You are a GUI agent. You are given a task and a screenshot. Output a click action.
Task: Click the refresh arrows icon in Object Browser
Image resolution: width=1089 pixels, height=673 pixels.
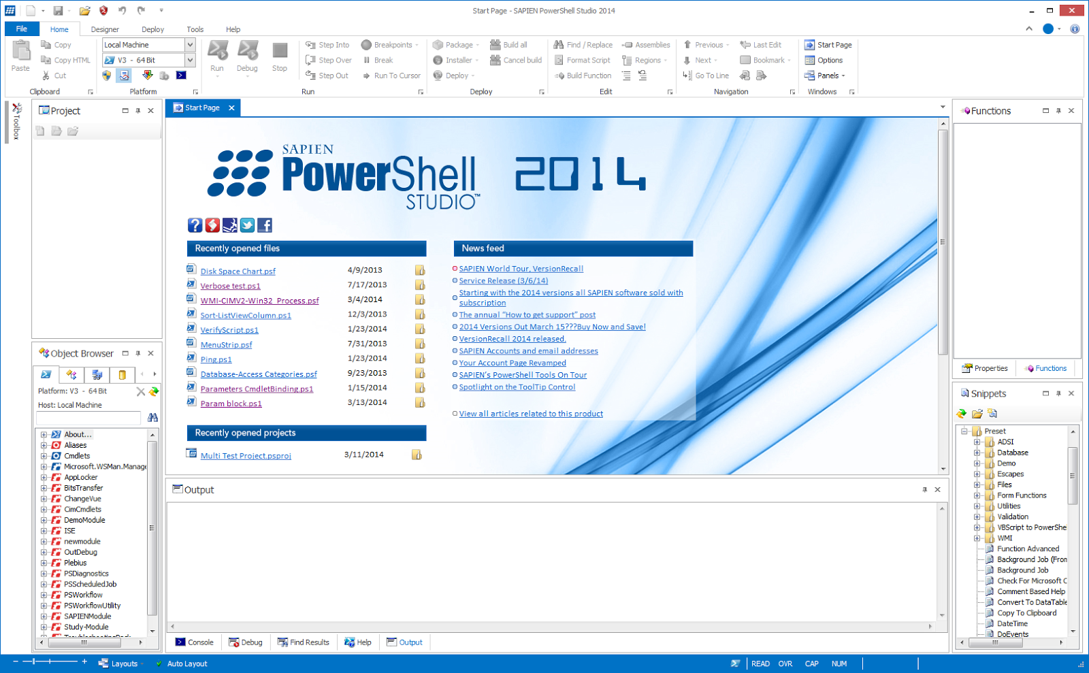(x=154, y=391)
